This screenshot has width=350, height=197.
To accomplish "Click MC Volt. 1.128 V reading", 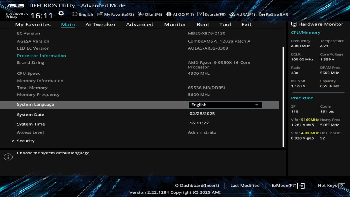I will (x=298, y=86).
